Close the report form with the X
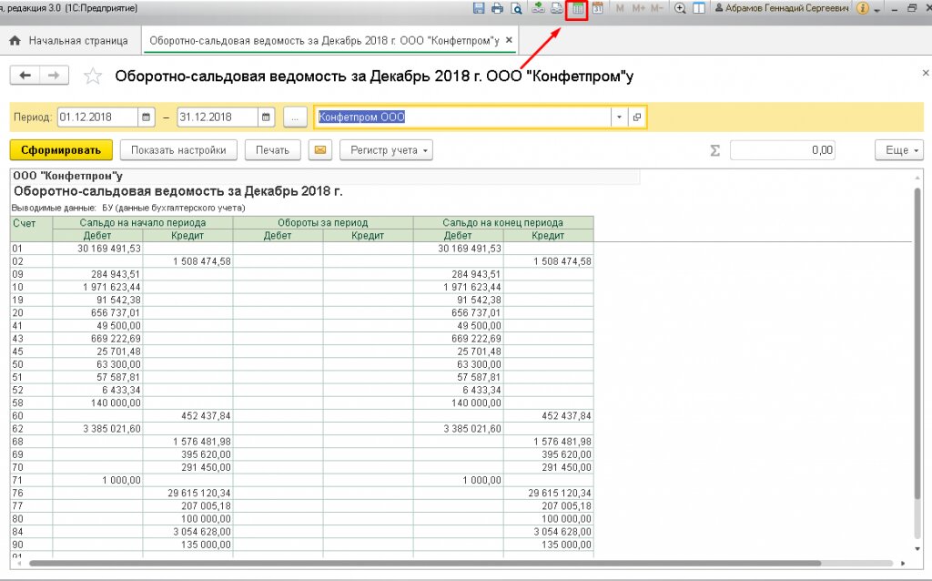Viewport: 932px width, 581px height. point(926,73)
